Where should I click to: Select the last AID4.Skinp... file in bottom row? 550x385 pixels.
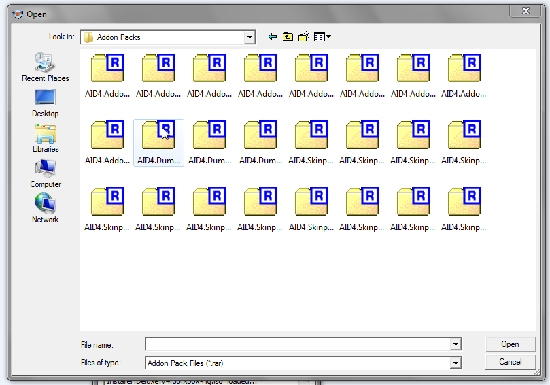pyautogui.click(x=464, y=208)
